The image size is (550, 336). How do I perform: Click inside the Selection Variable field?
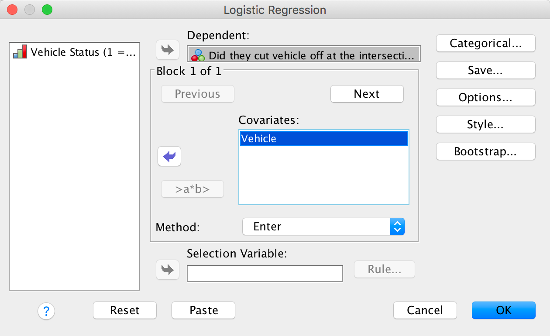click(265, 274)
